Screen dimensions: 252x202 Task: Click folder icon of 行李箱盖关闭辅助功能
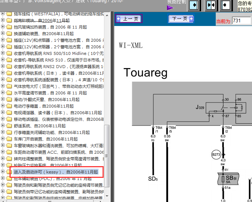click(9, 132)
